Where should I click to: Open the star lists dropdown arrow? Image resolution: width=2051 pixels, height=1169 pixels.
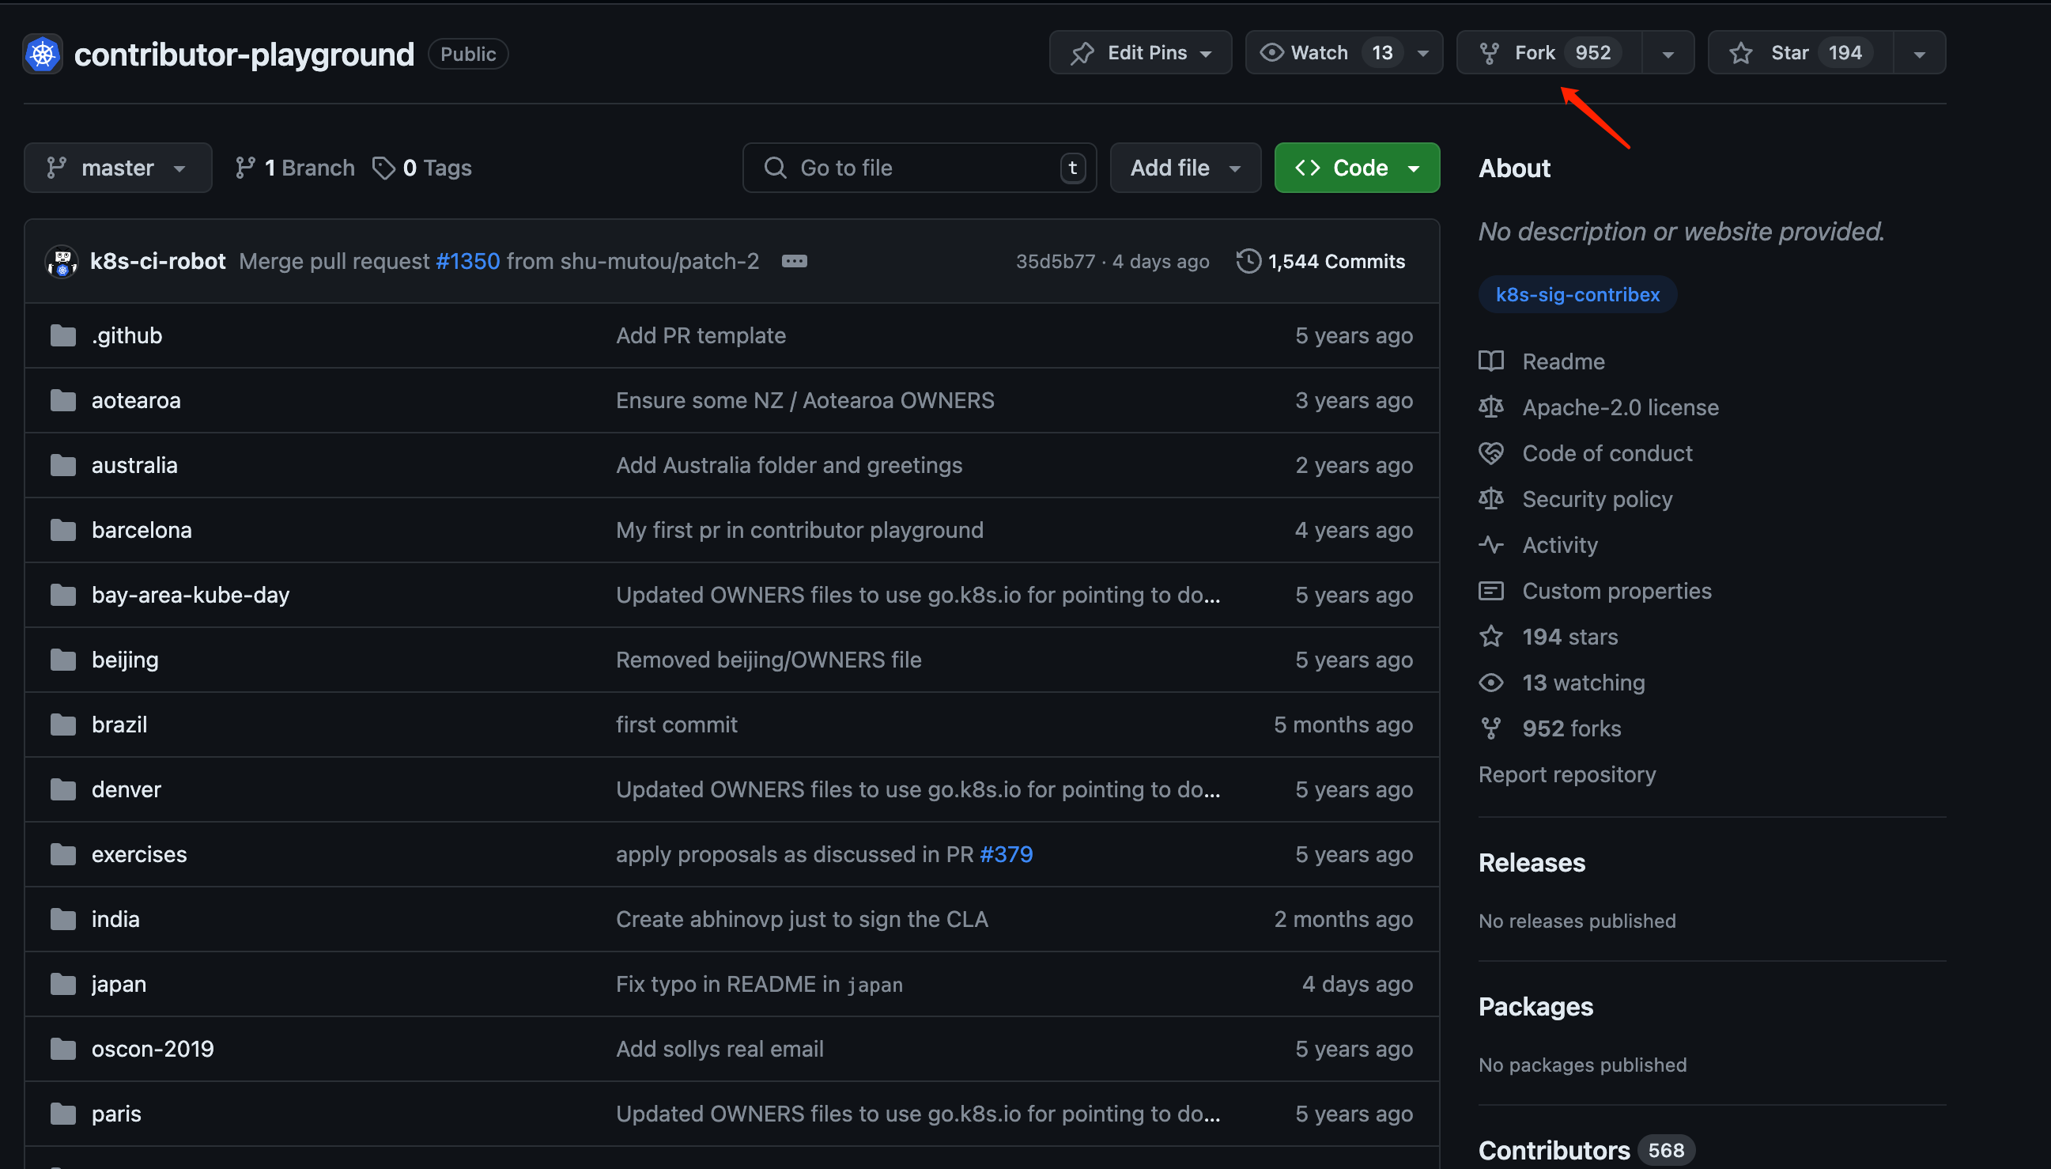pyautogui.click(x=1919, y=54)
